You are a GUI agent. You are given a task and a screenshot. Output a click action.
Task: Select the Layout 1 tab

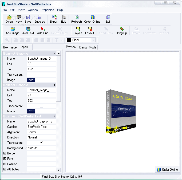[x=25, y=47]
